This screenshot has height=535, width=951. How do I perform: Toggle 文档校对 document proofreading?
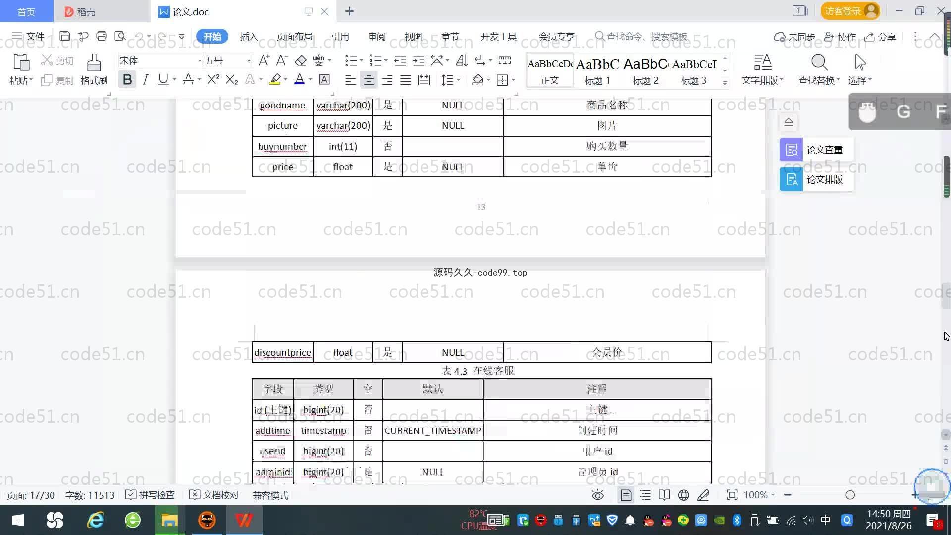[x=214, y=495]
